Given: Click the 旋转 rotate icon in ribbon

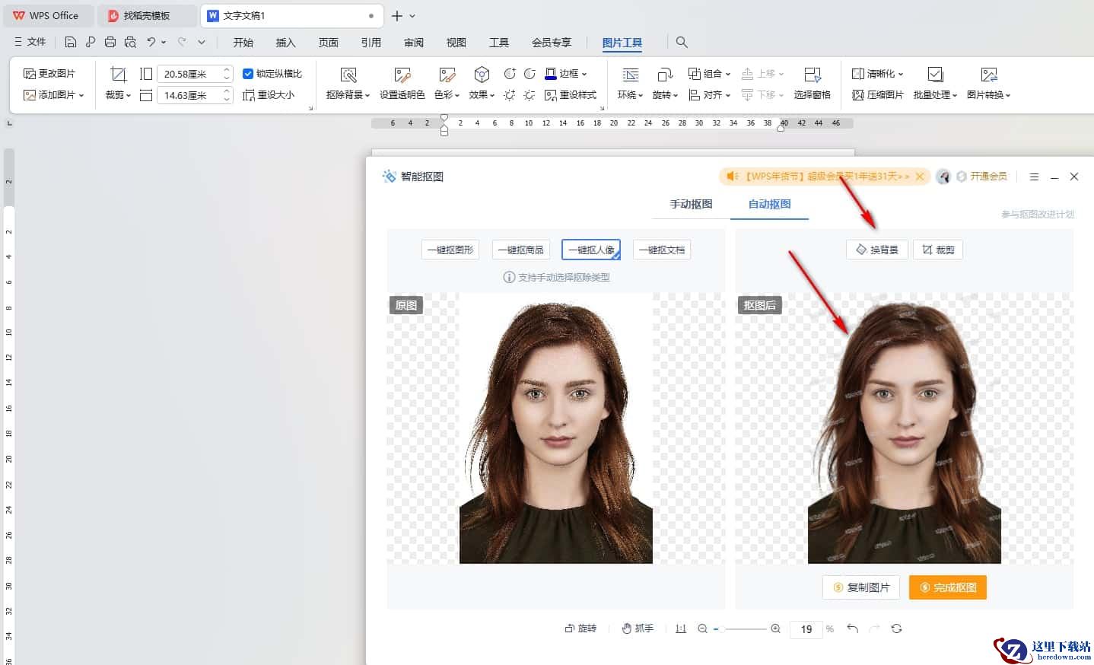Looking at the screenshot, I should [665, 74].
